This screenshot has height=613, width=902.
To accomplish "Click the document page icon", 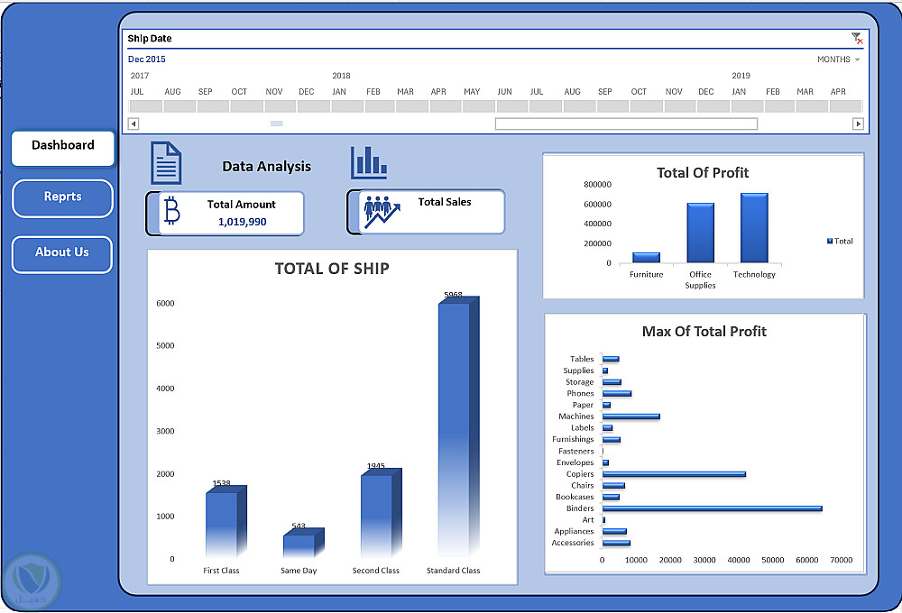I will pyautogui.click(x=166, y=163).
